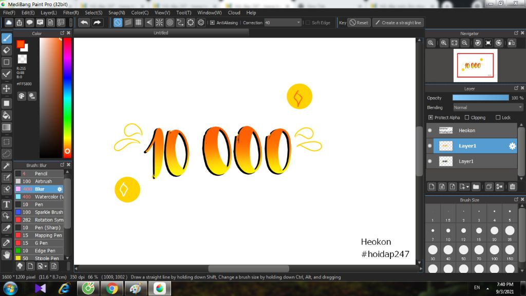Screen dimensions: 526x296
Task: Turn snap off with the crossed-circle icon
Action: (118, 23)
